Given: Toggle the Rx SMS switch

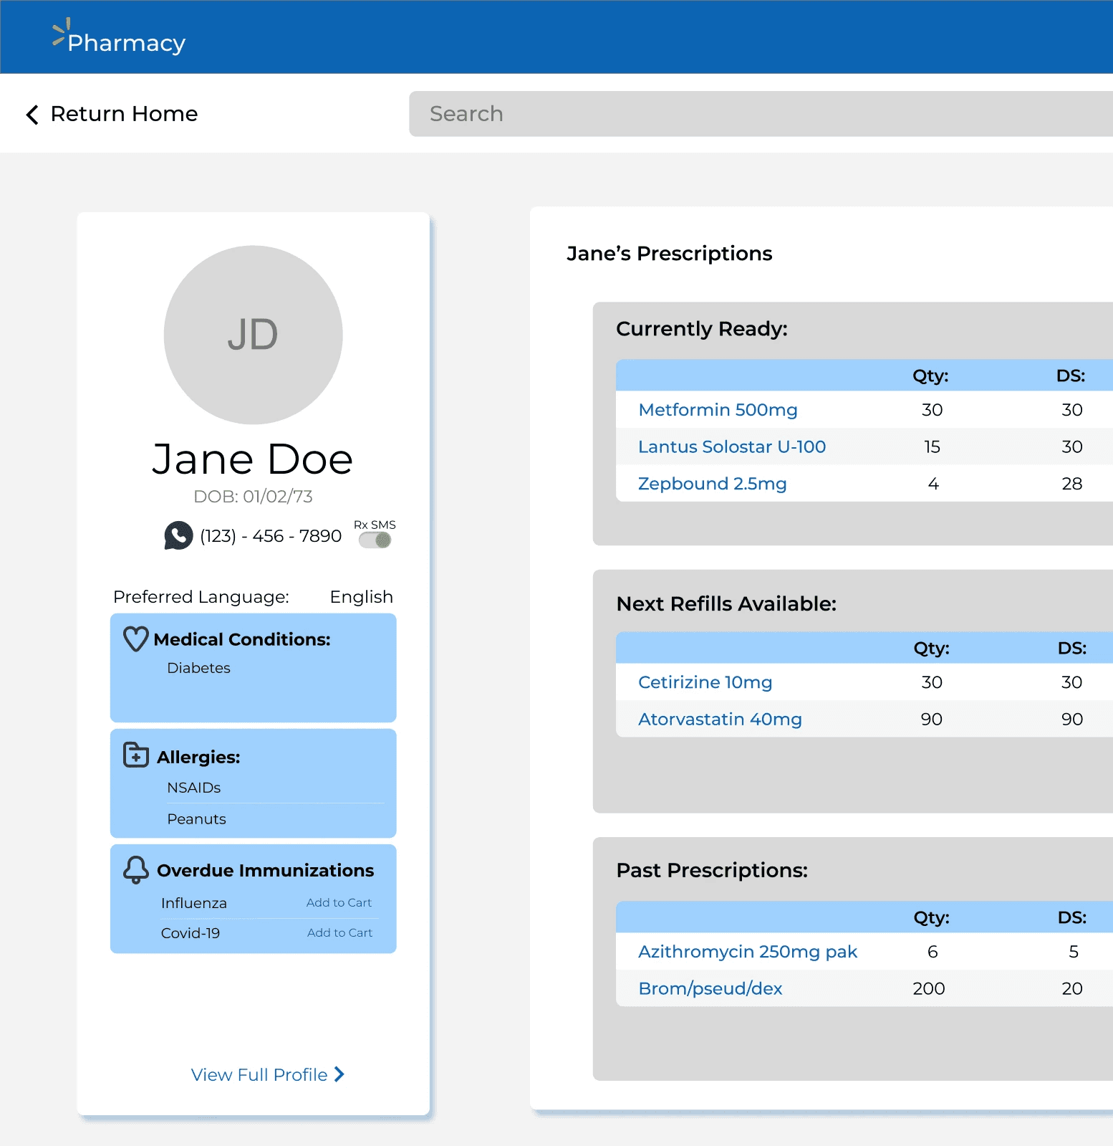Looking at the screenshot, I should click(x=375, y=540).
